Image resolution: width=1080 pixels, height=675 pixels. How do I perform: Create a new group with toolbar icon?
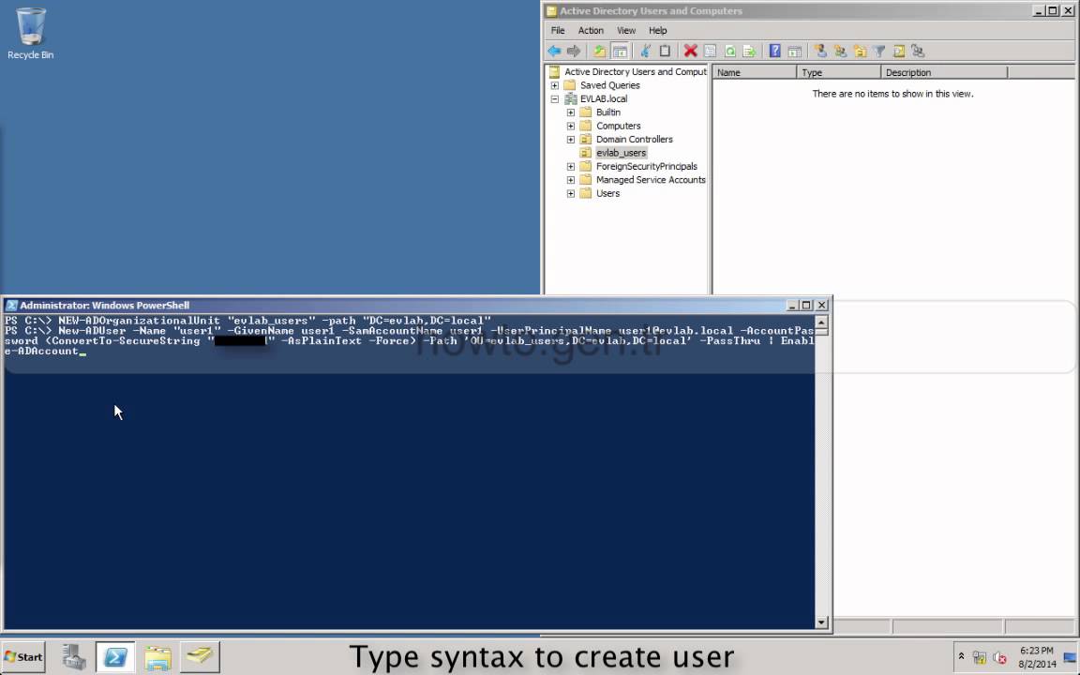coord(840,51)
